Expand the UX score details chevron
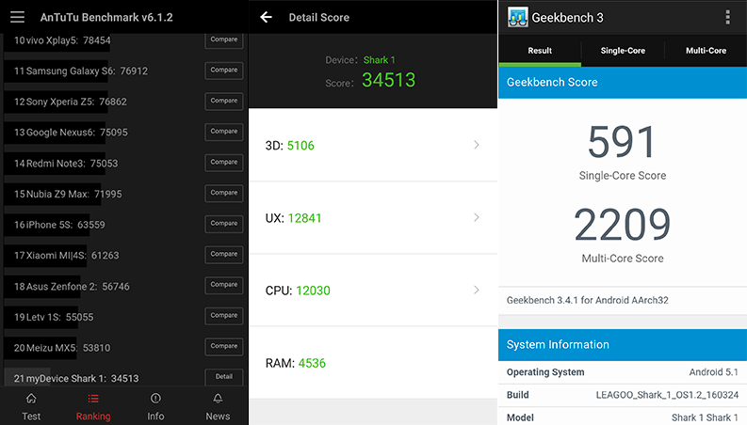 coord(477,218)
